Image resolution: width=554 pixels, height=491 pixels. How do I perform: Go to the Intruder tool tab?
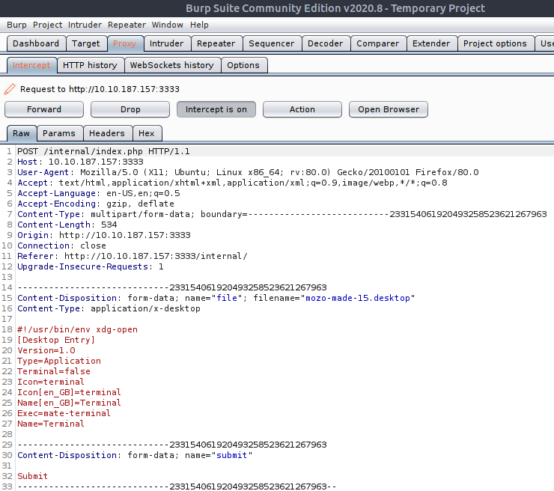click(x=167, y=43)
